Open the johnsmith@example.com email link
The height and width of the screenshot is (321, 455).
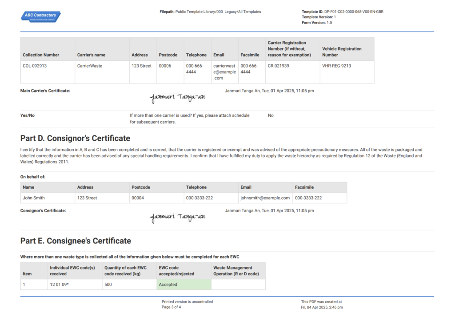tap(264, 198)
